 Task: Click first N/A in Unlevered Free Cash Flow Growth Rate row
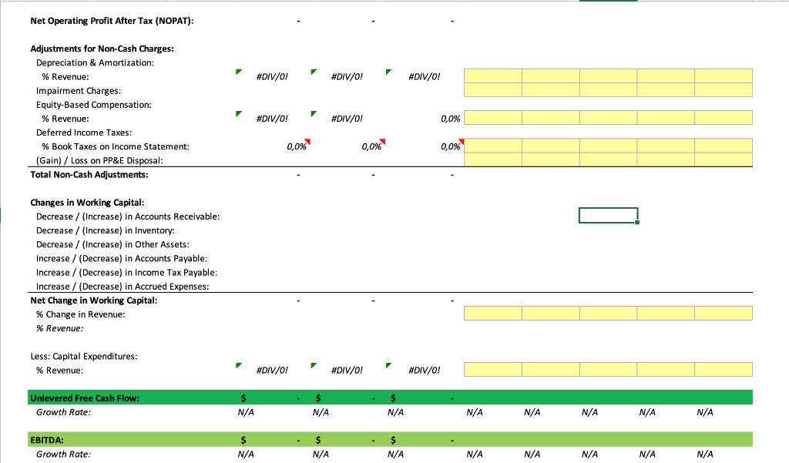(x=246, y=412)
